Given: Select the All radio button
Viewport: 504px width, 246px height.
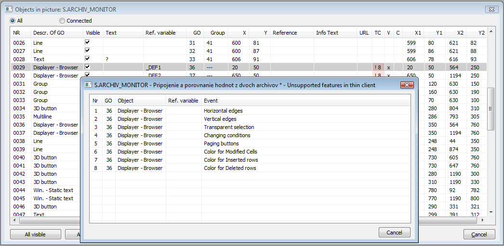Looking at the screenshot, I should pyautogui.click(x=13, y=21).
